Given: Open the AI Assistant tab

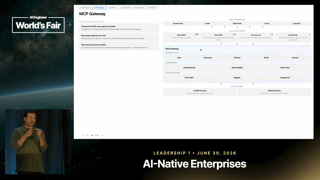Looking at the screenshot, I should [x=152, y=8].
